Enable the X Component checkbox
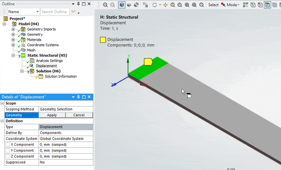The width and height of the screenshot is (281, 170). (8, 145)
